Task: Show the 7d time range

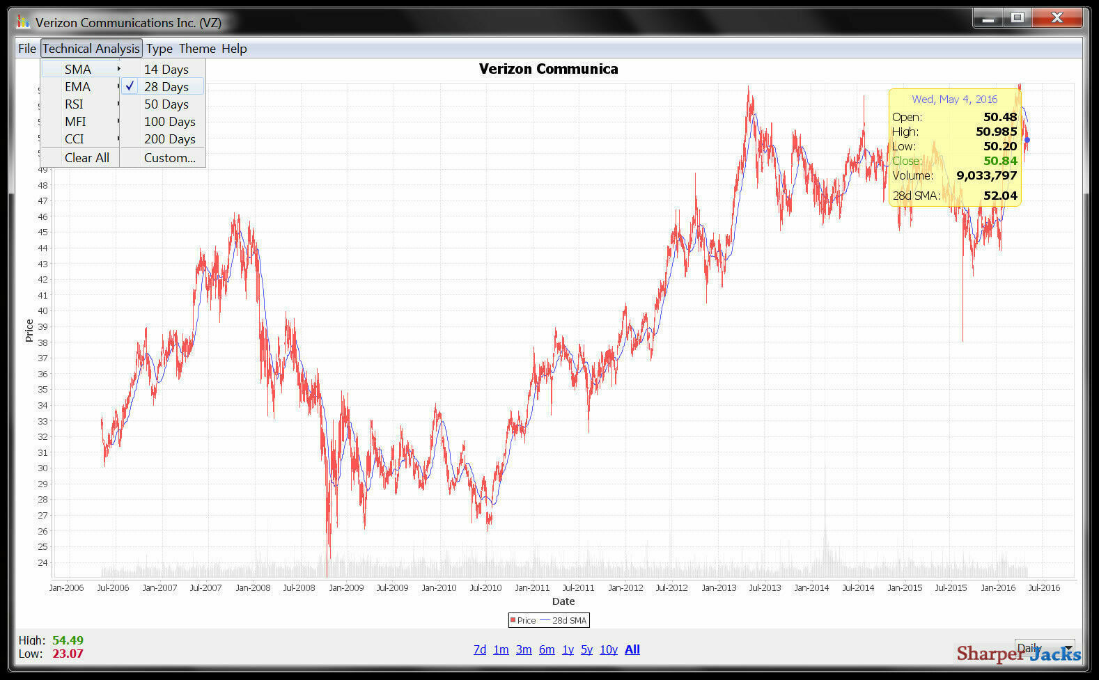Action: [480, 649]
